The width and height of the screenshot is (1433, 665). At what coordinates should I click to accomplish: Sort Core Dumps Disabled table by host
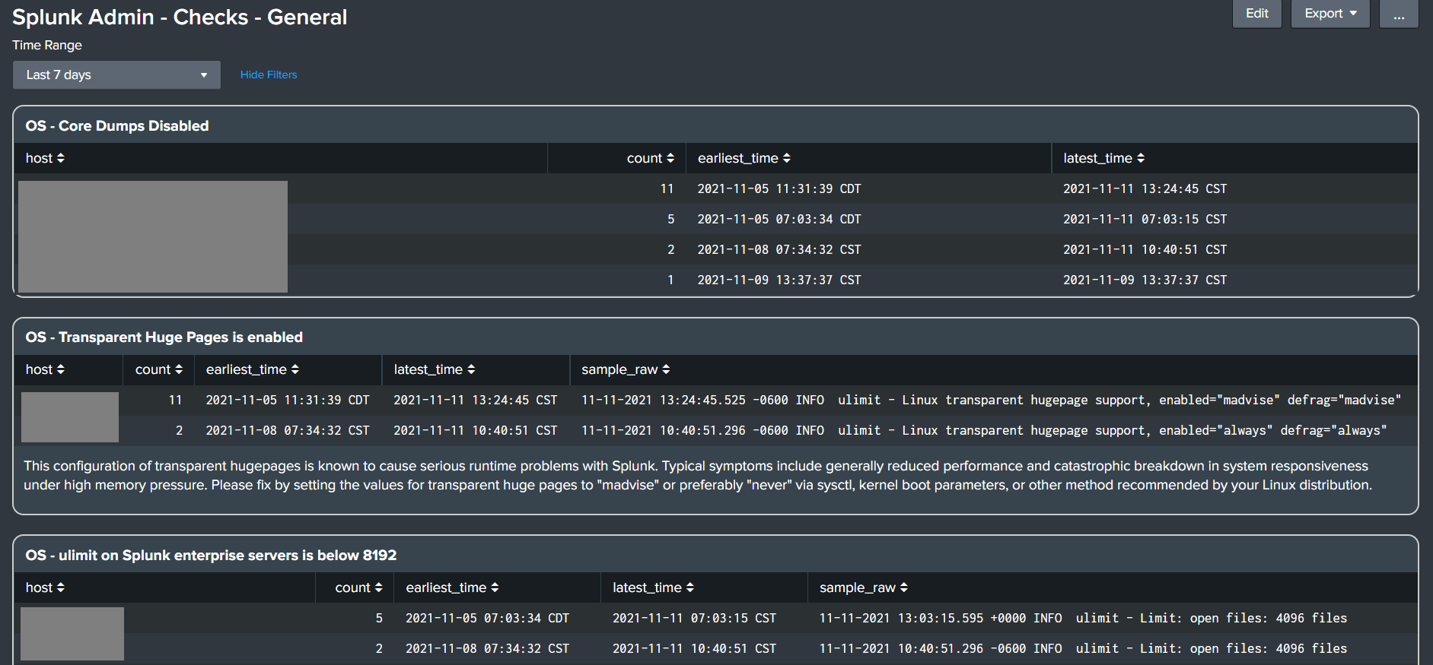click(x=45, y=158)
